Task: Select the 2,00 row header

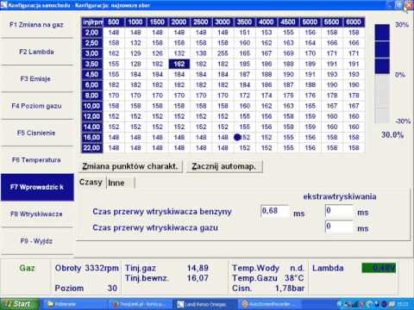Action: [92, 33]
